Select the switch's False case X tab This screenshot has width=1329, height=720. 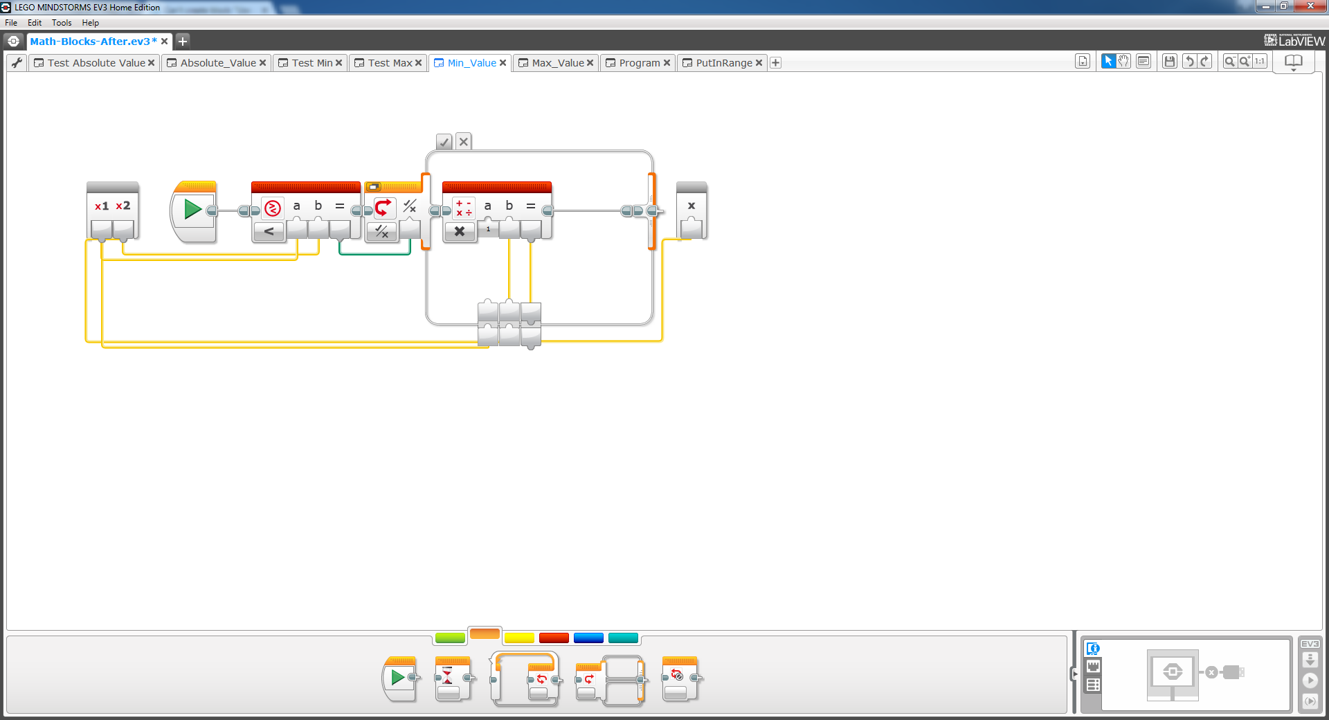(464, 142)
